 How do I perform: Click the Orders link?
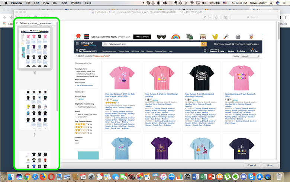click(x=231, y=51)
